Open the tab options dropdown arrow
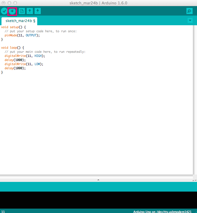The height and width of the screenshot is (213, 197). [x=190, y=21]
